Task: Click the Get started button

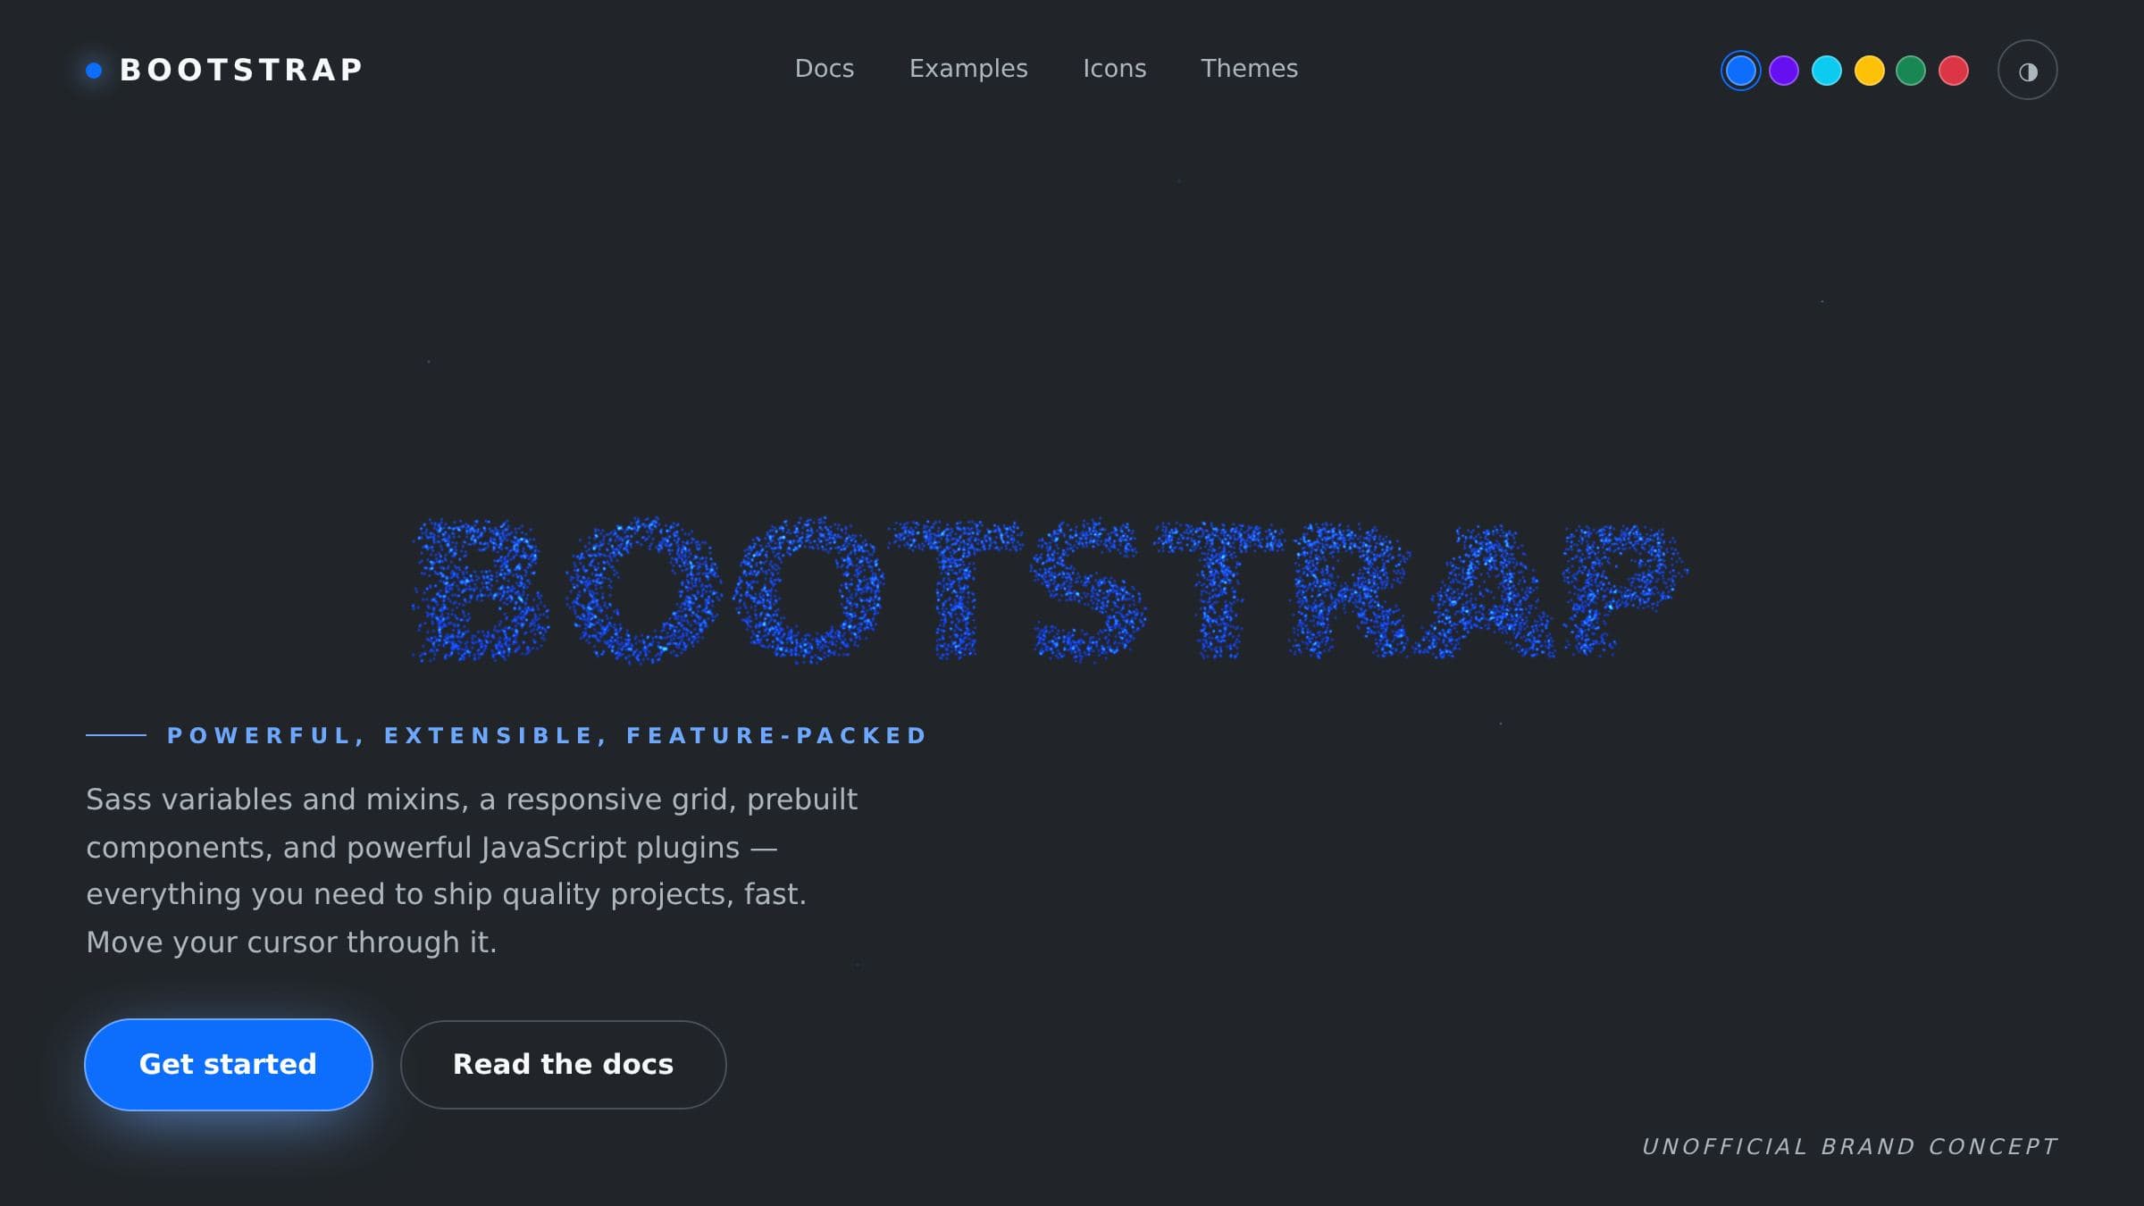Action: [229, 1065]
